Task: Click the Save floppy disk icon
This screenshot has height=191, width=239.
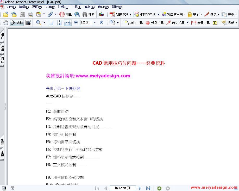Action: (x=22, y=14)
